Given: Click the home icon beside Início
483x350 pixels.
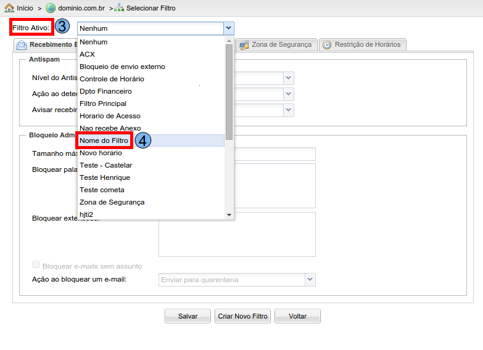Looking at the screenshot, I should (9, 8).
